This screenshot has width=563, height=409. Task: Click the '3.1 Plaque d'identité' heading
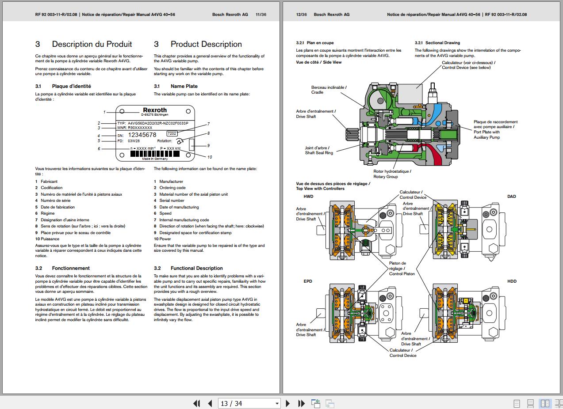[63, 86]
